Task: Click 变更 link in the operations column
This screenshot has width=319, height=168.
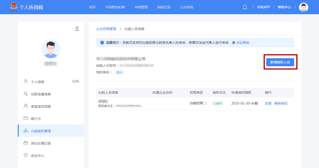Action: click(x=268, y=103)
